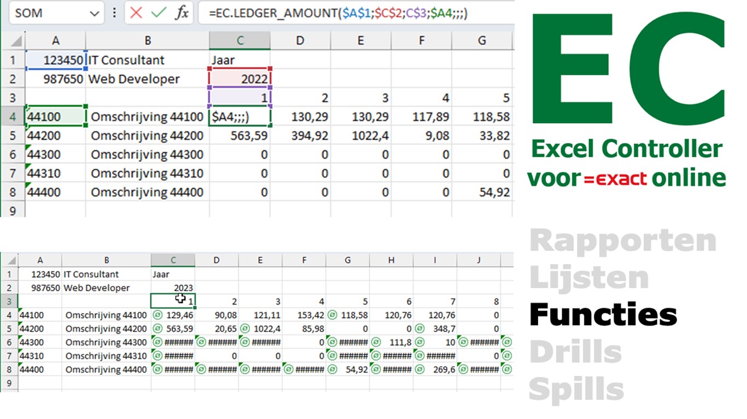
Task: Select the cell with value 90,08
Action: [217, 315]
